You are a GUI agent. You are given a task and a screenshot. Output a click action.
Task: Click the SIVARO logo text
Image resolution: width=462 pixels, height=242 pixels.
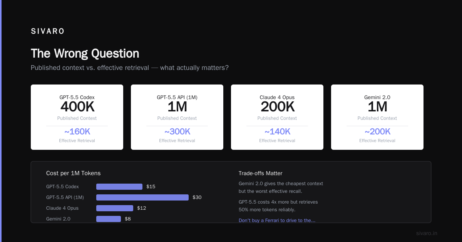(48, 31)
